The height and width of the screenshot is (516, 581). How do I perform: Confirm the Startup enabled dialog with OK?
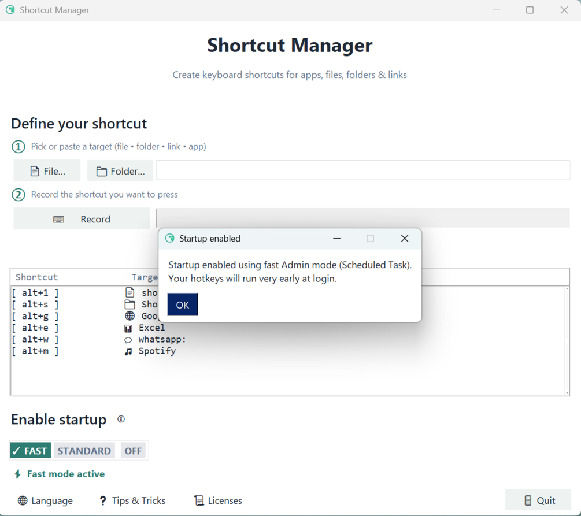click(183, 305)
